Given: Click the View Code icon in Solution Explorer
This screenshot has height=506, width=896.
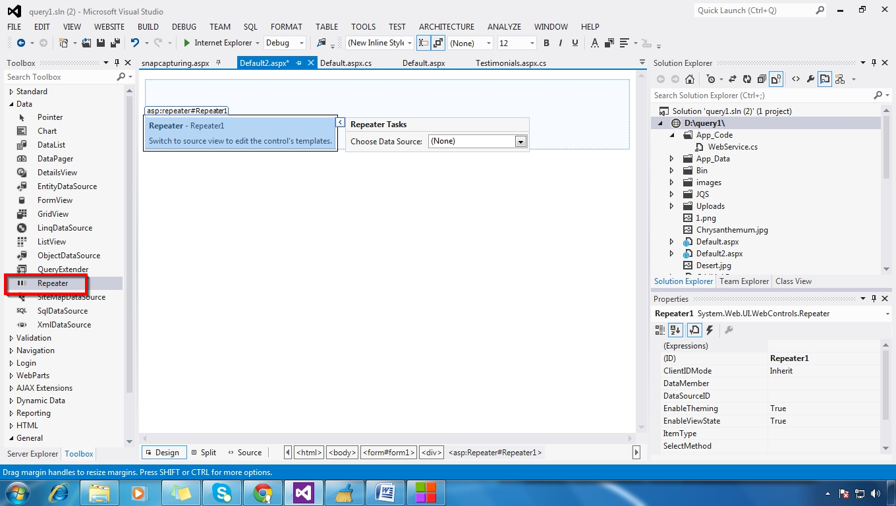Looking at the screenshot, I should pos(796,79).
